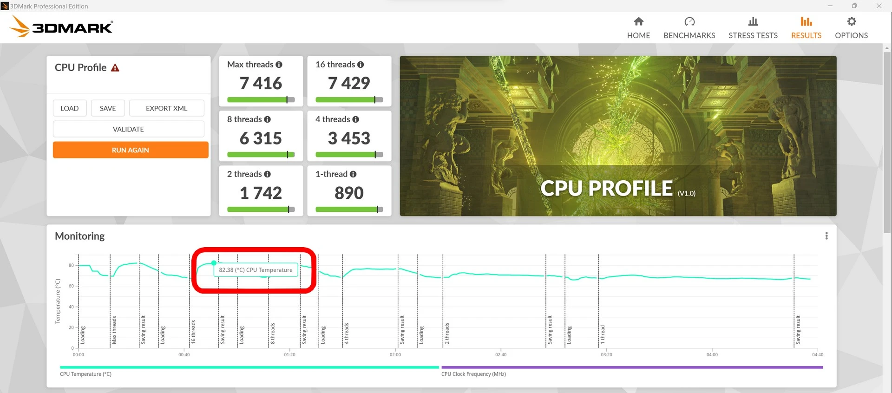
Task: Click the Monitoring panel heading
Action: pos(80,236)
